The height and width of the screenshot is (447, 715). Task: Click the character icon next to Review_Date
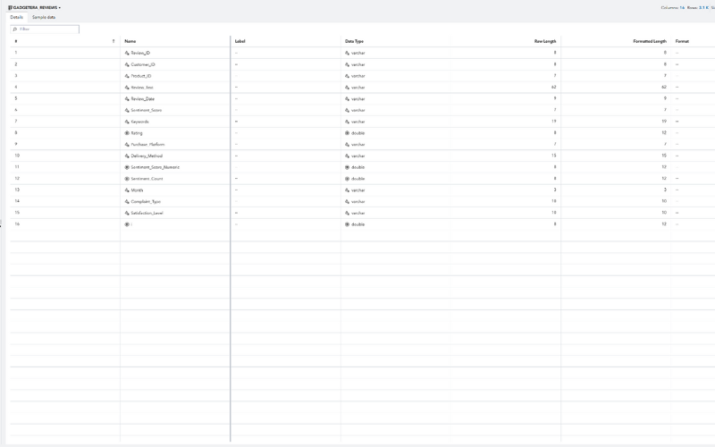(127, 98)
